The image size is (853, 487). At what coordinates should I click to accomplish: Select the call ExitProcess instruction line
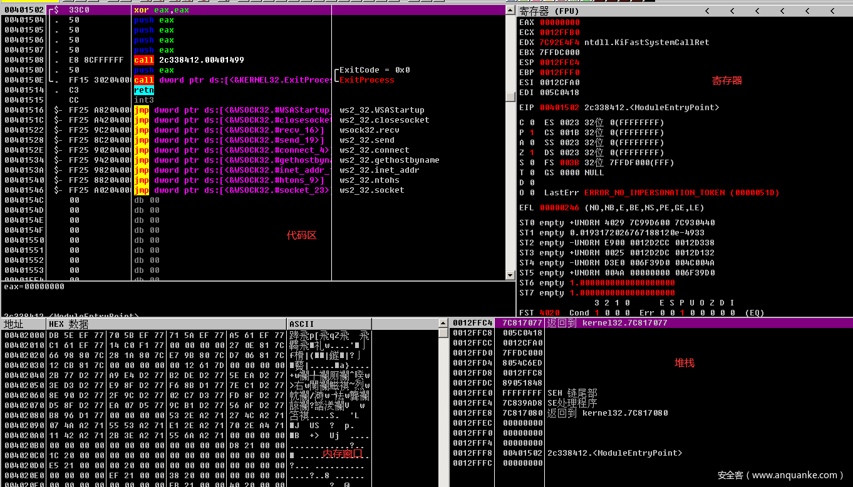pyautogui.click(x=232, y=80)
